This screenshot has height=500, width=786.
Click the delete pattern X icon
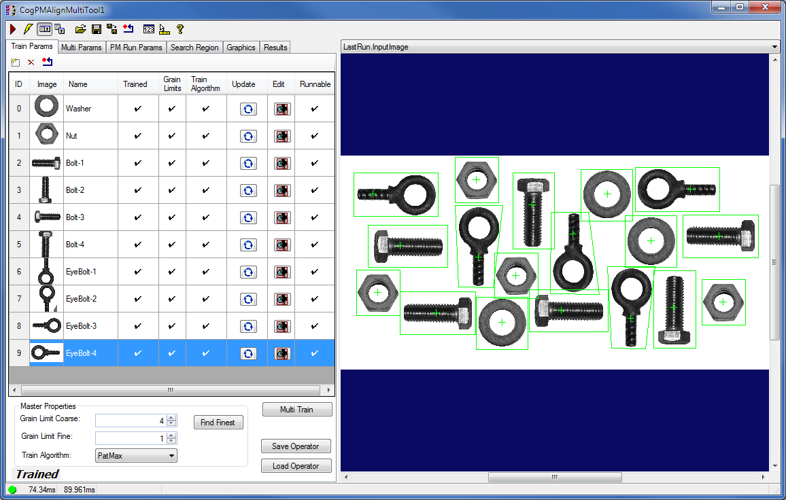(31, 62)
